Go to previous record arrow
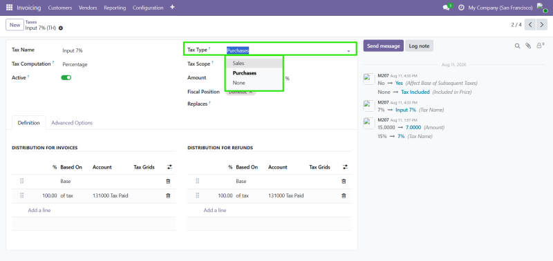 click(x=530, y=25)
